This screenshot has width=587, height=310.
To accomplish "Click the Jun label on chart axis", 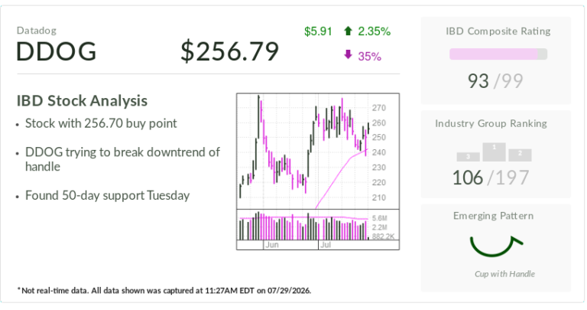I will [x=272, y=245].
